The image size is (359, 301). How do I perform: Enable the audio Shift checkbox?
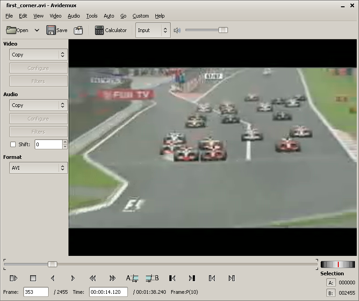(x=13, y=144)
